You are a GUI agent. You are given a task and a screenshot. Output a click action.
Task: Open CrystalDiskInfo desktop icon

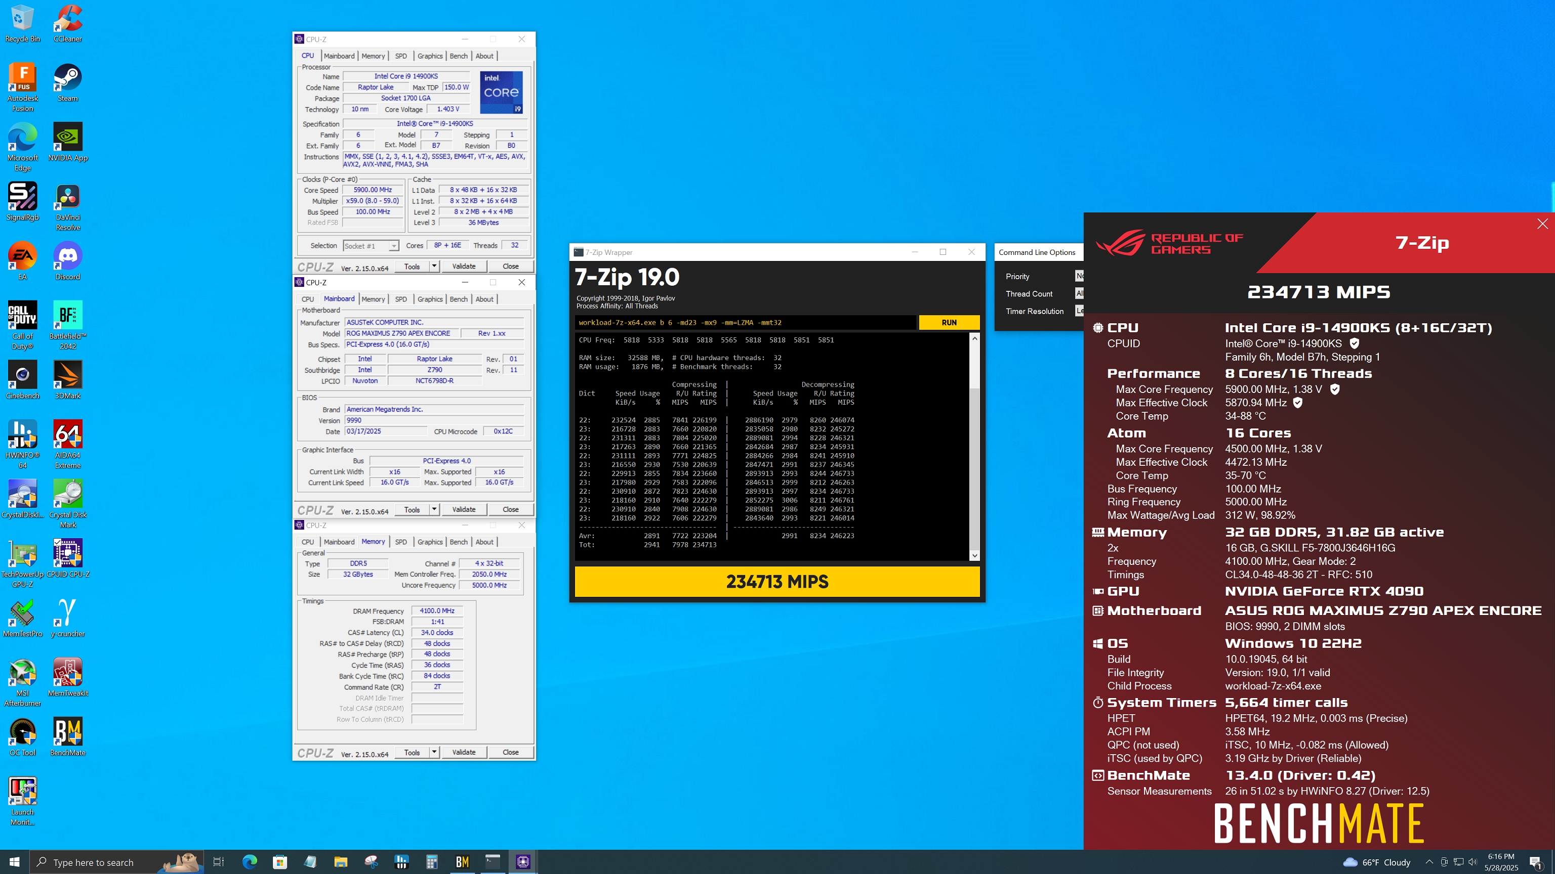click(x=22, y=499)
